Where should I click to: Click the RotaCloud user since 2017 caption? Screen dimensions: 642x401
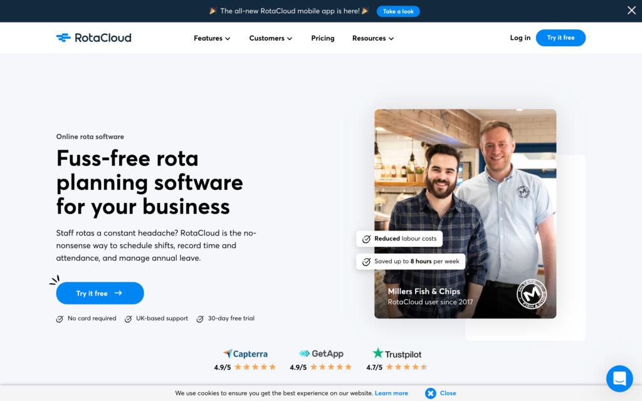430,302
